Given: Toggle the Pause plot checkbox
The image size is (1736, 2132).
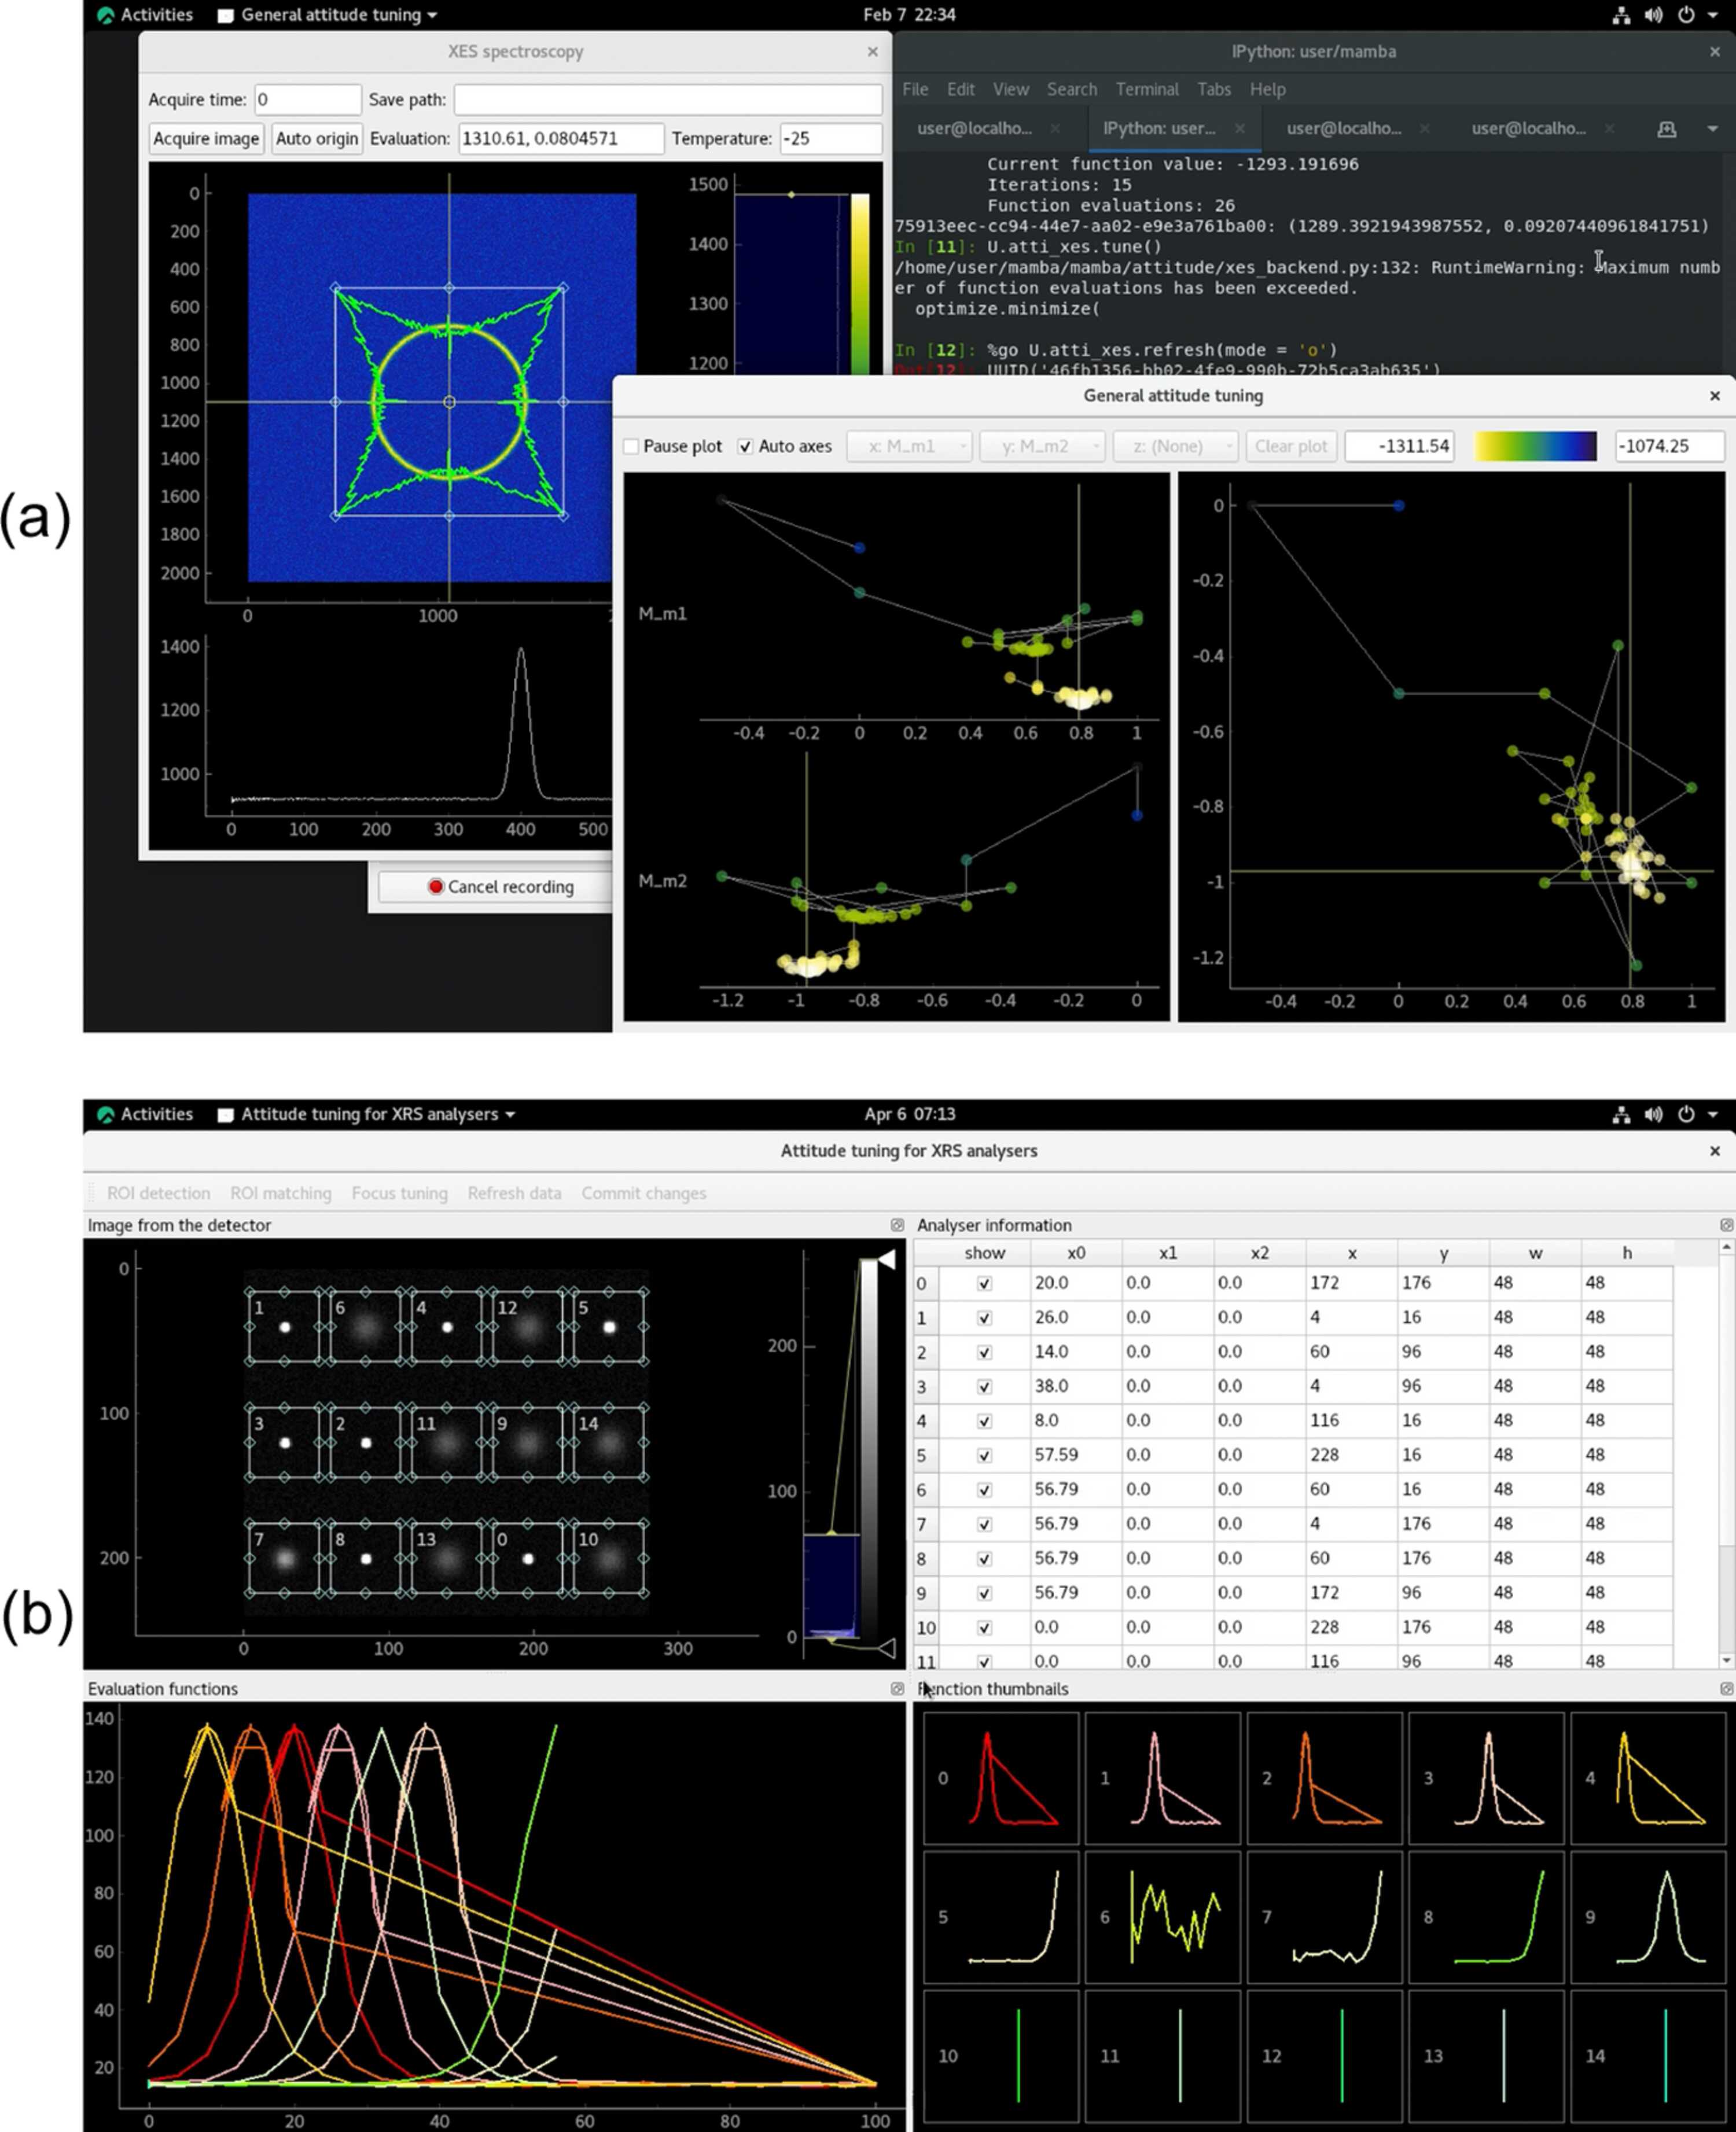Looking at the screenshot, I should pos(631,446).
